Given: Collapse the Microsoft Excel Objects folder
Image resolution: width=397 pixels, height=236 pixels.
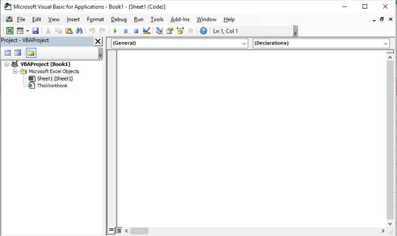Looking at the screenshot, I should (15, 71).
